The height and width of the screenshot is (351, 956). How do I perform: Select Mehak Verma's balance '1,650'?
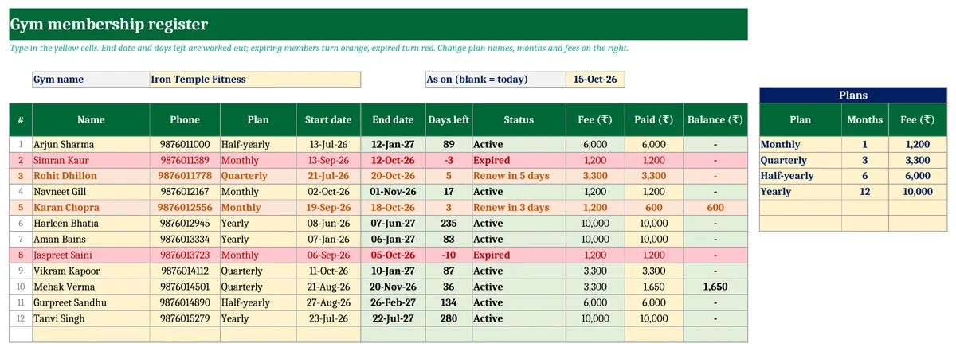[715, 287]
